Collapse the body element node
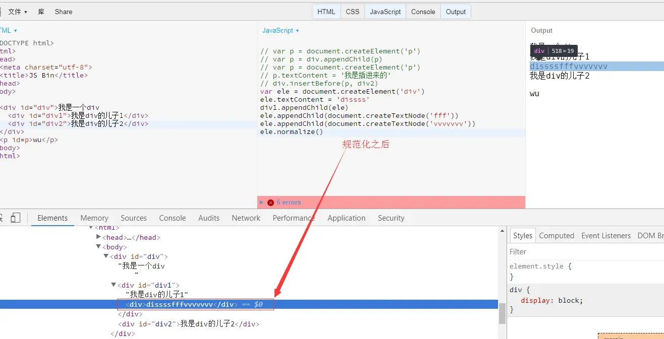The width and height of the screenshot is (664, 339). pyautogui.click(x=99, y=247)
